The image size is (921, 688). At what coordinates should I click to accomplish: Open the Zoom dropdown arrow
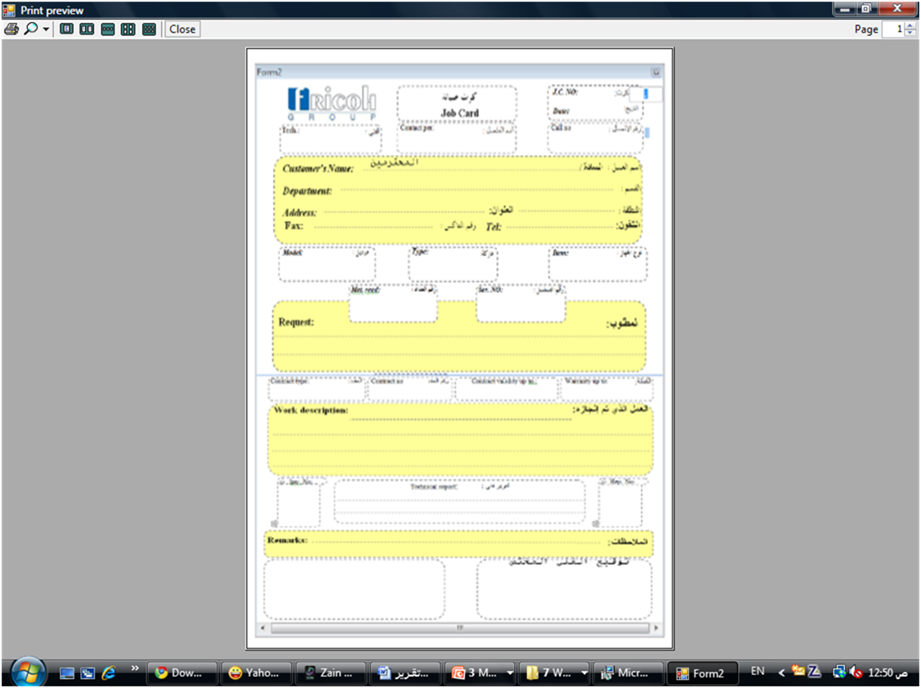click(x=46, y=29)
